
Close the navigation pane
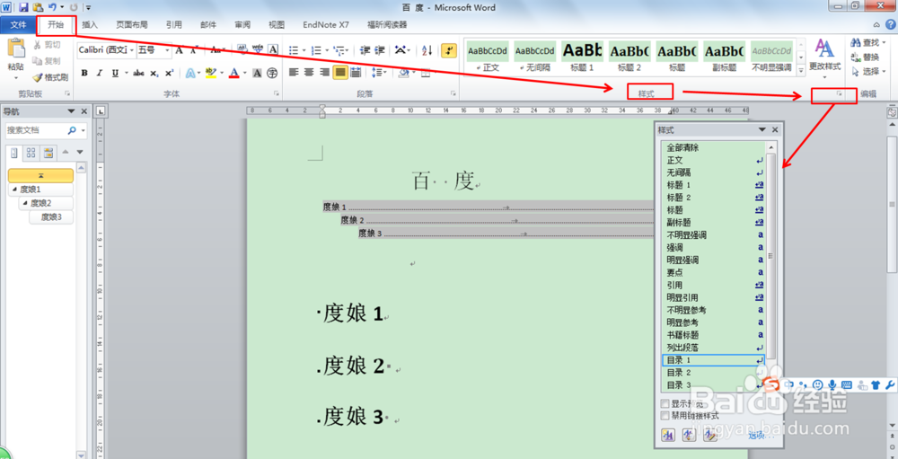point(84,111)
